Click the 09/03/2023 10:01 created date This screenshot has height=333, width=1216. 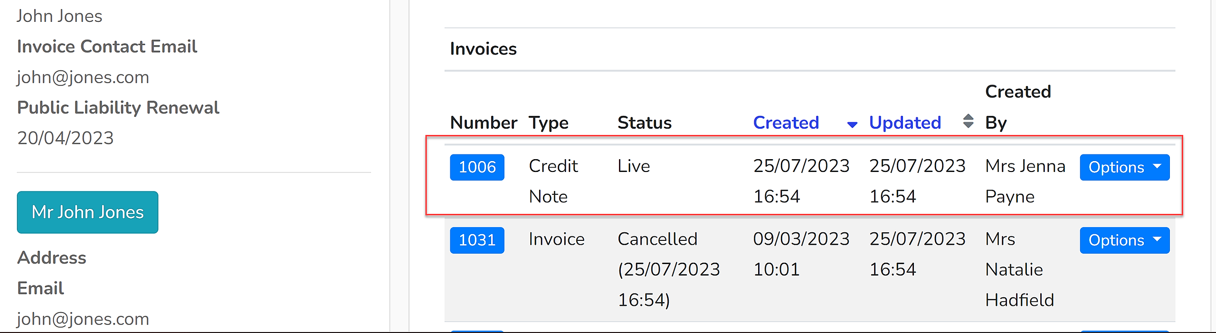pos(801,254)
